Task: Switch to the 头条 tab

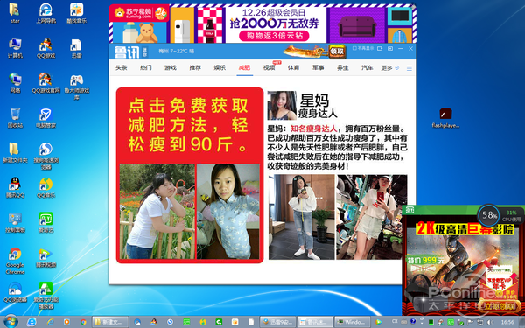Action: click(x=122, y=67)
